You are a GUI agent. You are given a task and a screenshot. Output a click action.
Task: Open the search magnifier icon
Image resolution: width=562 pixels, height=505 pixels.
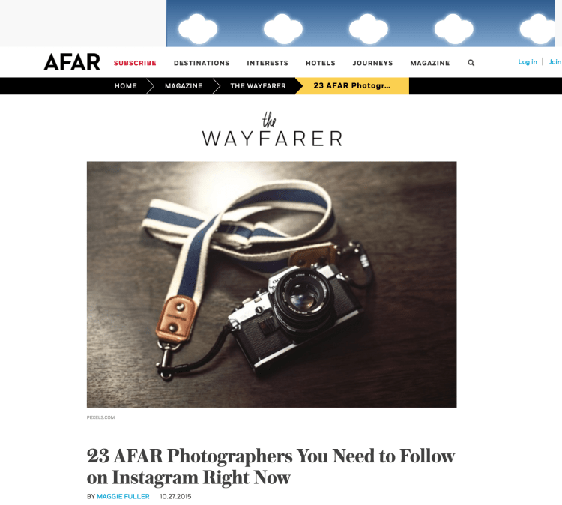point(471,63)
